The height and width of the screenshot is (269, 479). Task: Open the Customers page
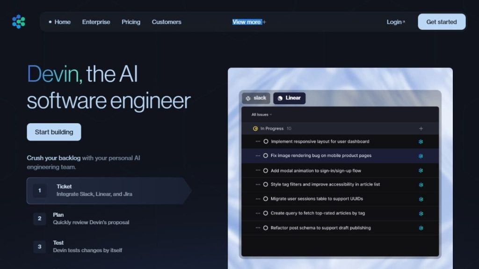(167, 22)
